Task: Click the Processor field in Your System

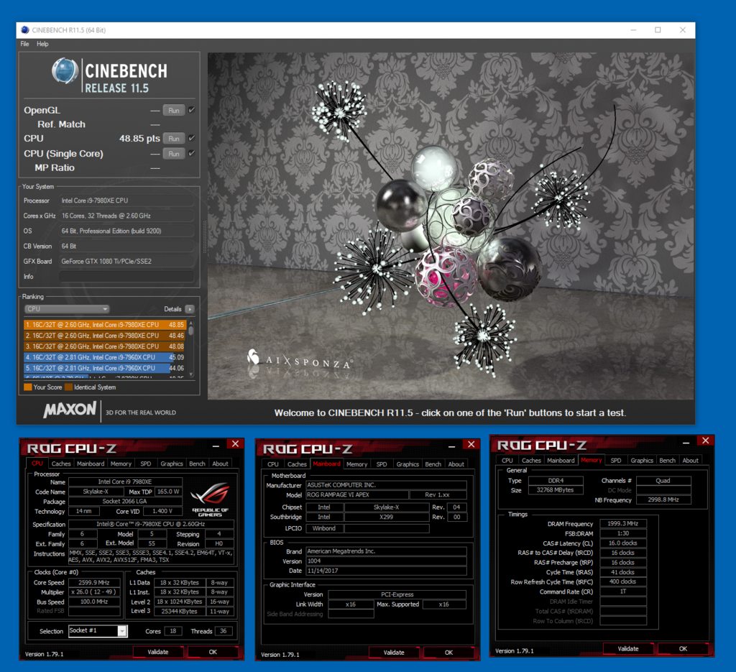Action: [126, 201]
